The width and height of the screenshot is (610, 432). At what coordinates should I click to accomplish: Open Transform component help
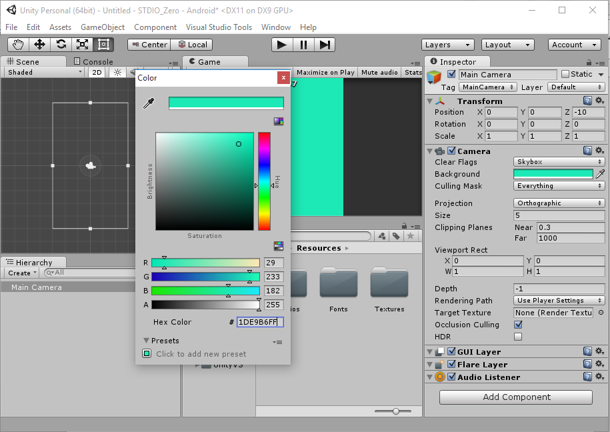pos(587,101)
